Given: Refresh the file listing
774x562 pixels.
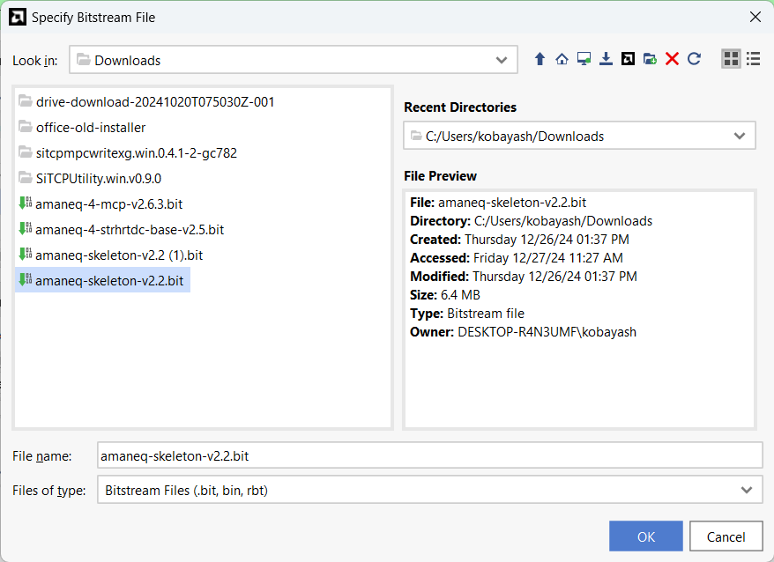Looking at the screenshot, I should [x=694, y=59].
